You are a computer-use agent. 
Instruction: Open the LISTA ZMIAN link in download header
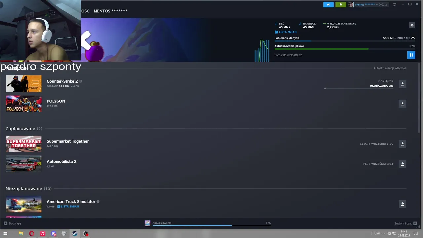[x=286, y=32]
